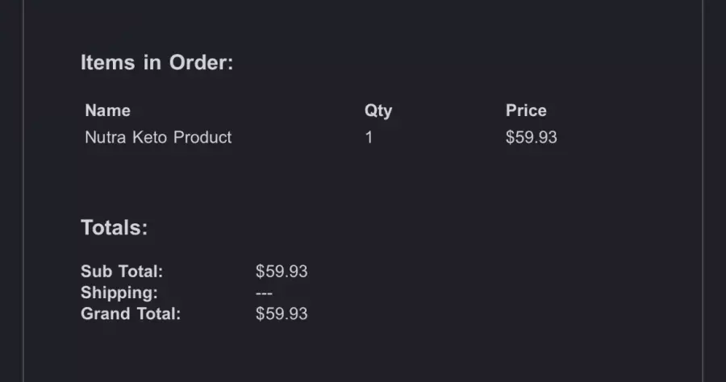Click the quantity value 1

(369, 137)
